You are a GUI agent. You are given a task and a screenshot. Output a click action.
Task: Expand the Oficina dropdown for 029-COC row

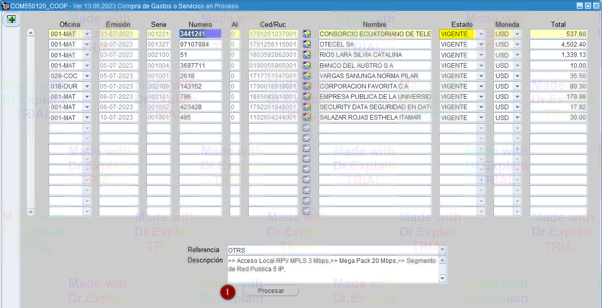[86, 76]
